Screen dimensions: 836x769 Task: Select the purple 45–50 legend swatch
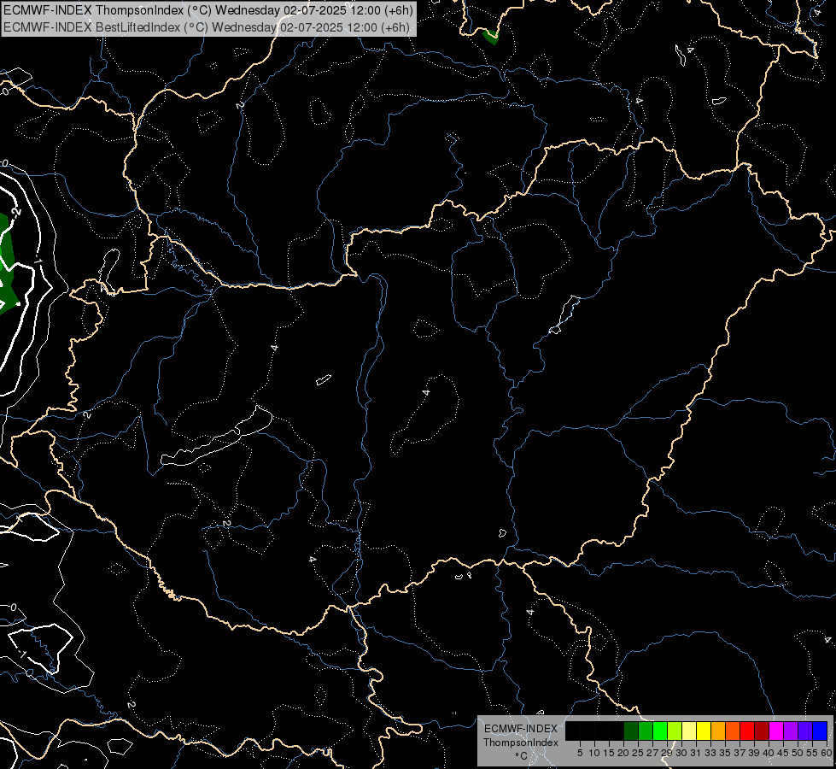pyautogui.click(x=791, y=731)
